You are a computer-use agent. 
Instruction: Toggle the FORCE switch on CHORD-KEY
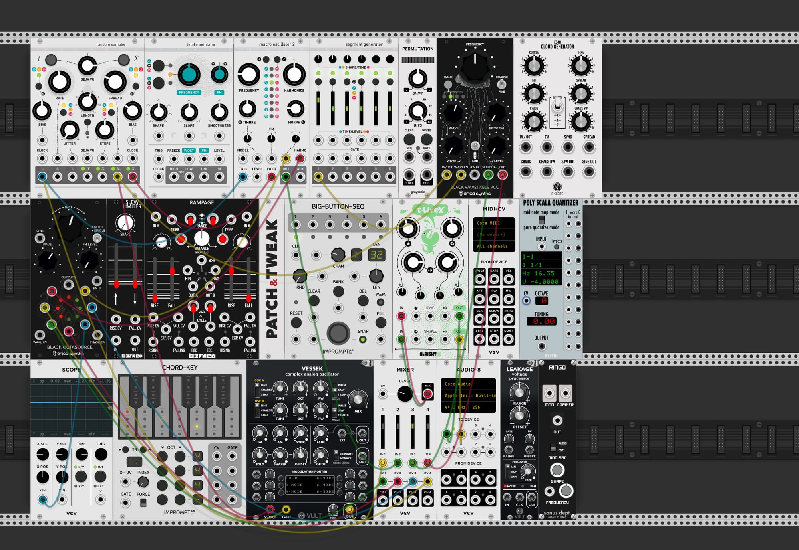point(143,503)
